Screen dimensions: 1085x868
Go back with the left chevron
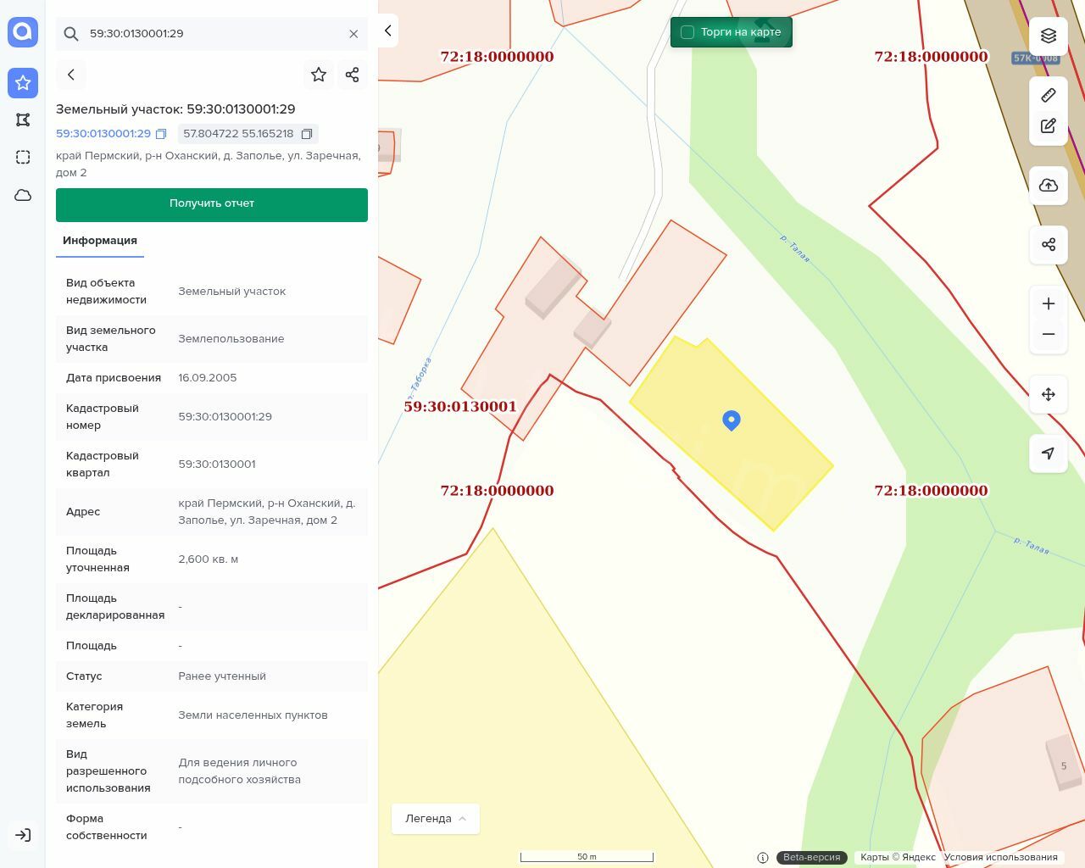pos(71,75)
